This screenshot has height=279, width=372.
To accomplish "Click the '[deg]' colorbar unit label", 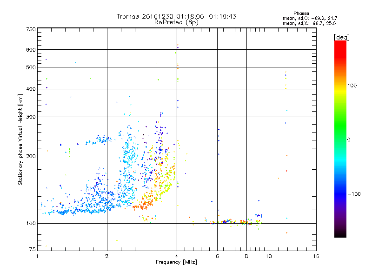I will coord(341,38).
